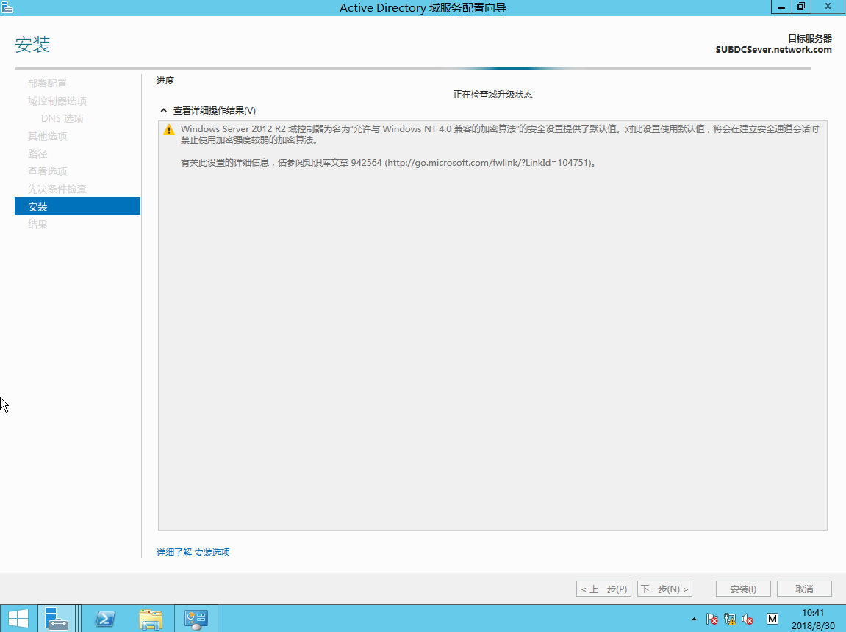Viewport: 846px width, 632px height.
Task: Open the Action Center flag icon
Action: coord(711,619)
